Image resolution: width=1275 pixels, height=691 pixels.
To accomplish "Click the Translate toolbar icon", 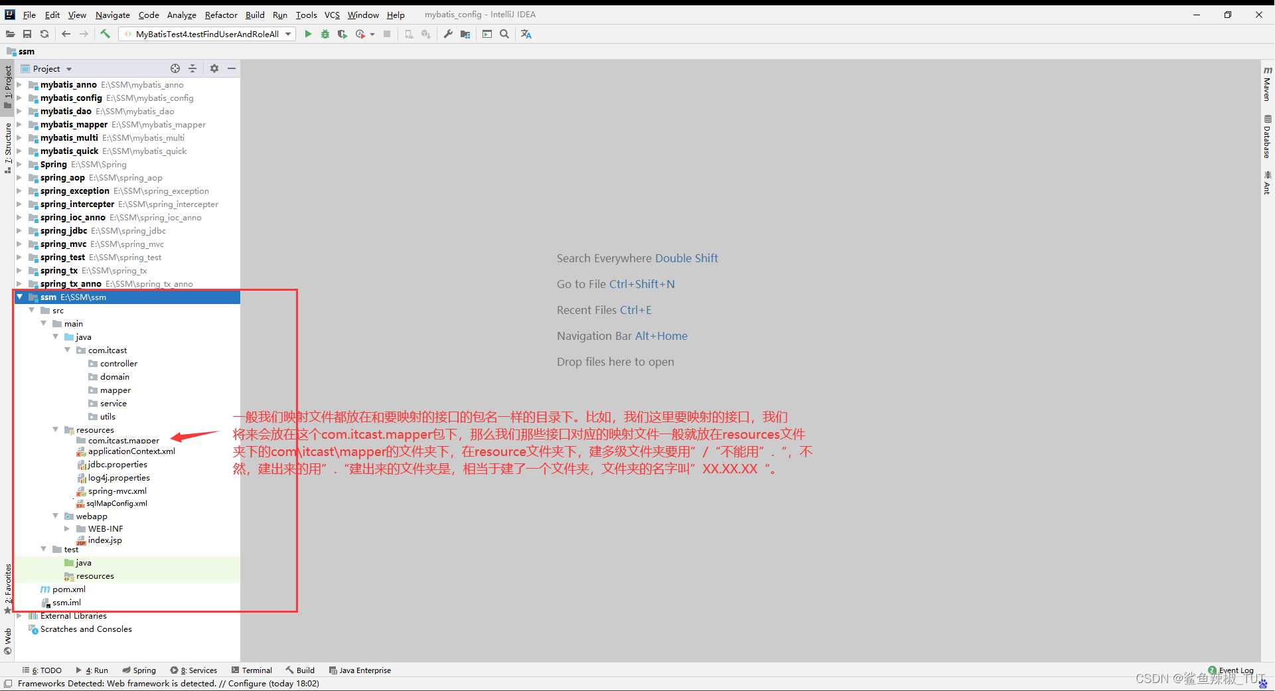I will [x=526, y=34].
